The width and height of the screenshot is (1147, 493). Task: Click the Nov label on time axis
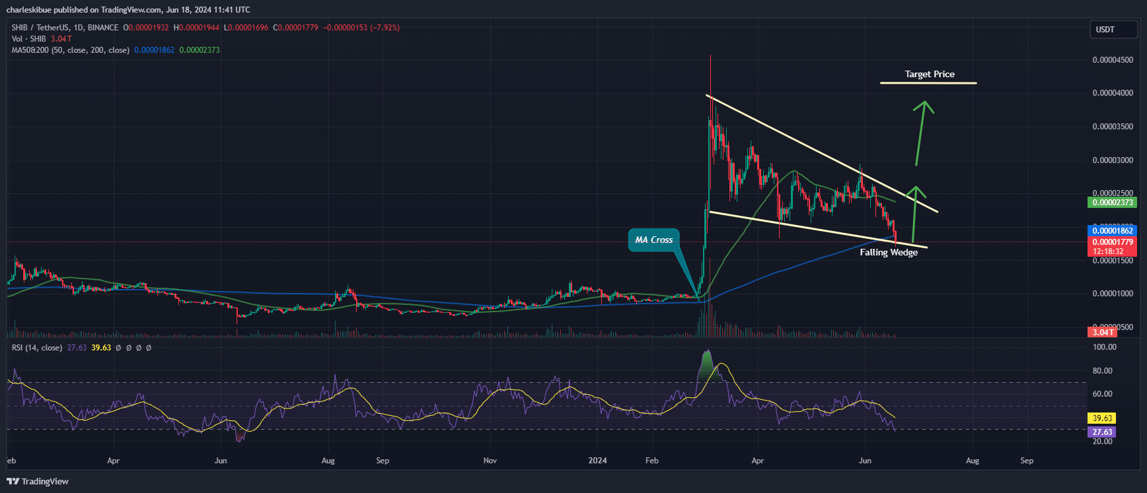pyautogui.click(x=490, y=461)
